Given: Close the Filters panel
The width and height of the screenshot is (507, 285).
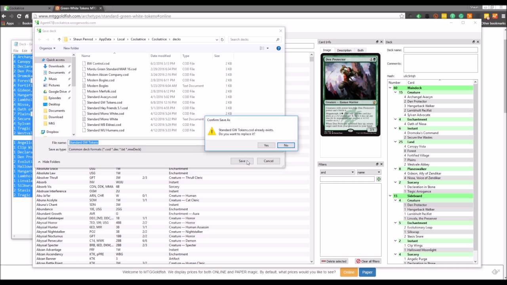Looking at the screenshot, I should (381, 164).
